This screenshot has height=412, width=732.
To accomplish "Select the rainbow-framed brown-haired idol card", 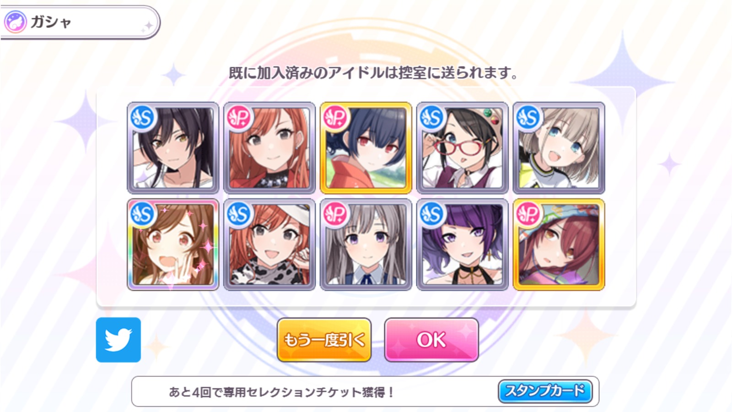I will click(173, 244).
